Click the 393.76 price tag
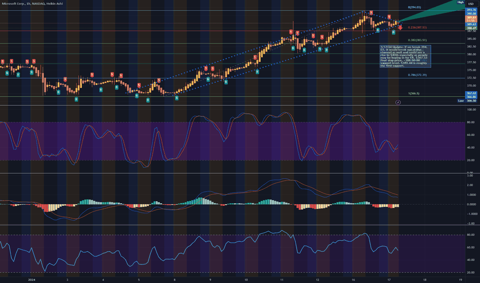The width and height of the screenshot is (480, 283). 471,10
